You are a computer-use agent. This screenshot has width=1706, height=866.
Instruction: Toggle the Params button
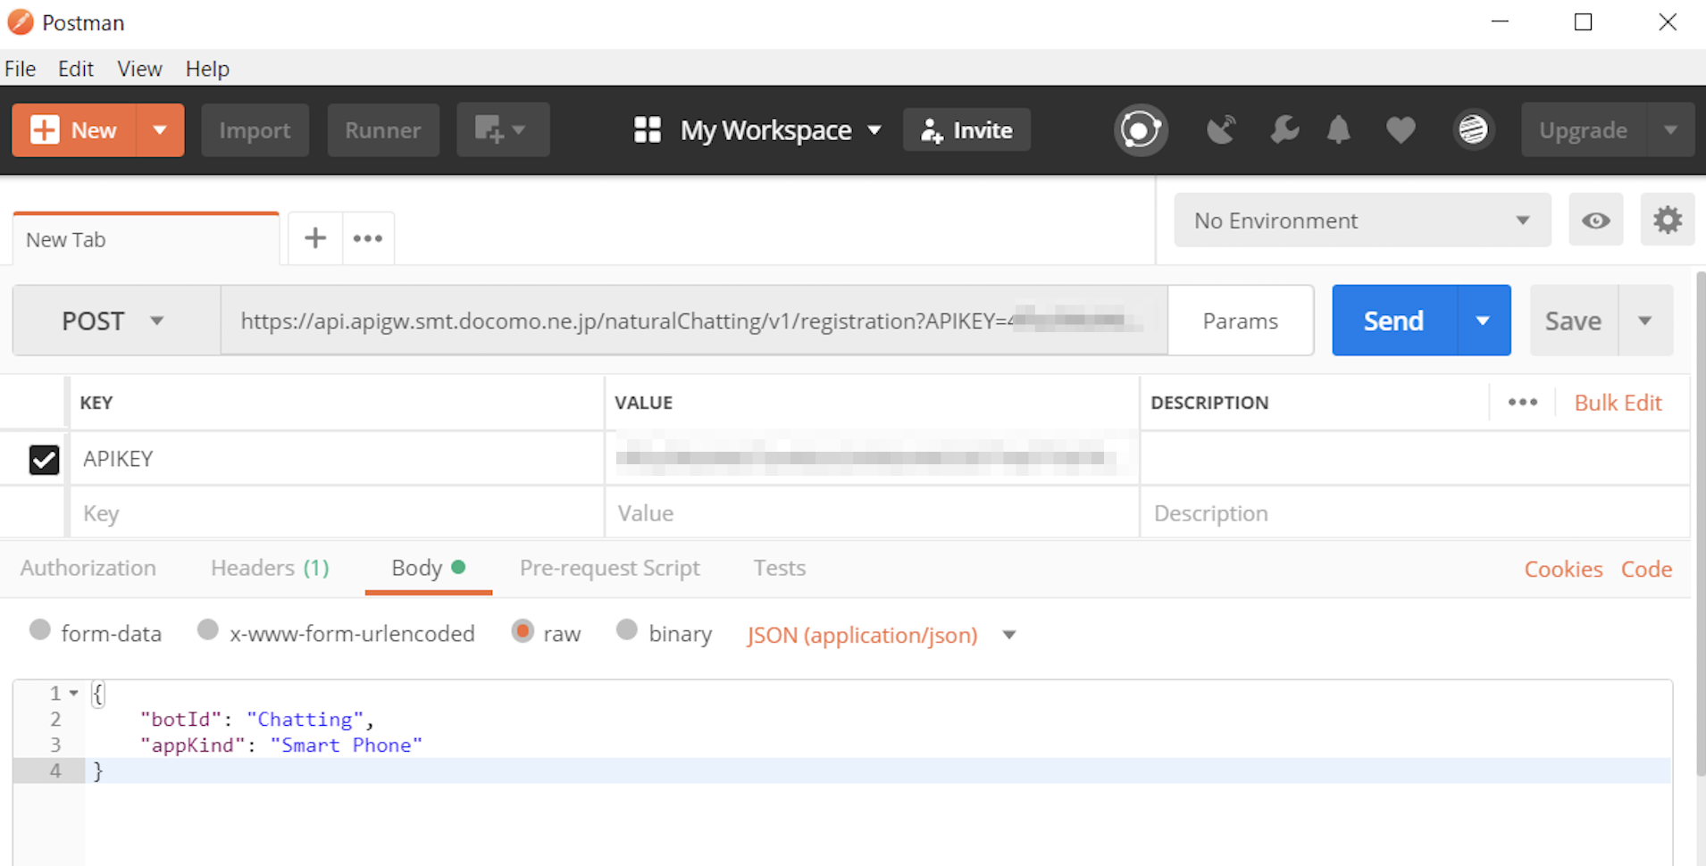[x=1240, y=321]
